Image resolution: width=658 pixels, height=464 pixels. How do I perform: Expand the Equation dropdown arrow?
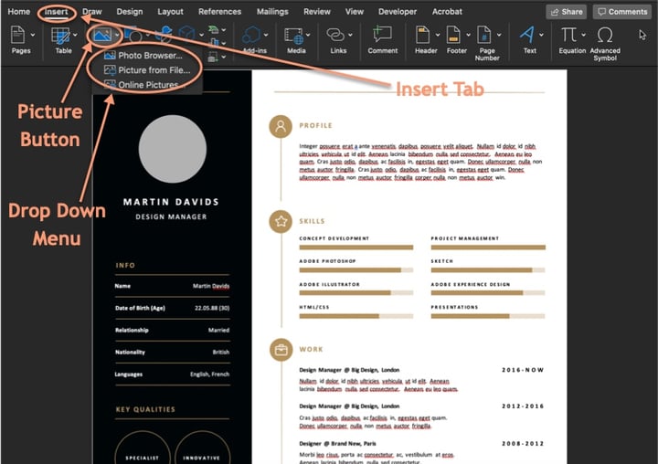pyautogui.click(x=583, y=35)
